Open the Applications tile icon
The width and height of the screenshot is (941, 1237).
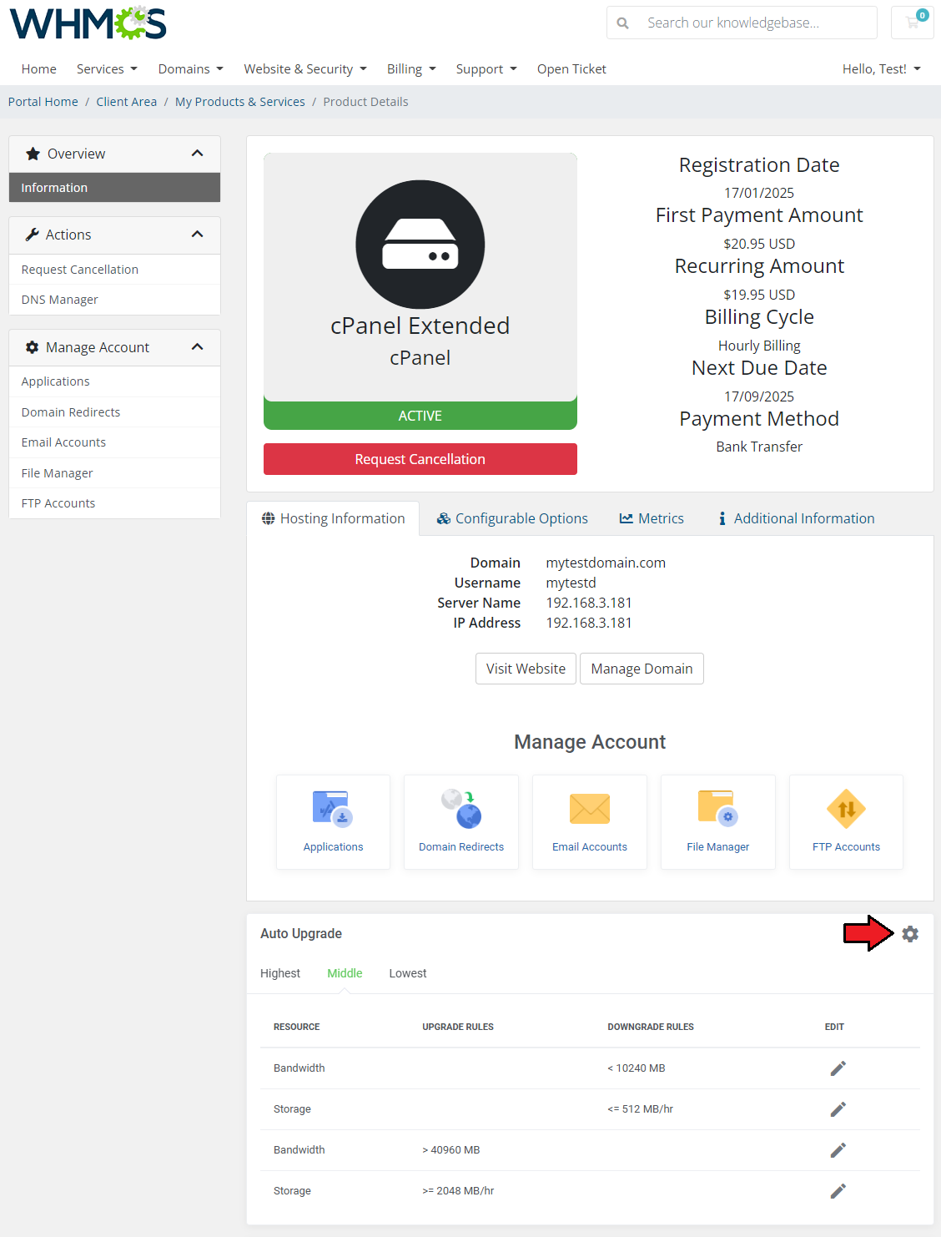tap(333, 808)
